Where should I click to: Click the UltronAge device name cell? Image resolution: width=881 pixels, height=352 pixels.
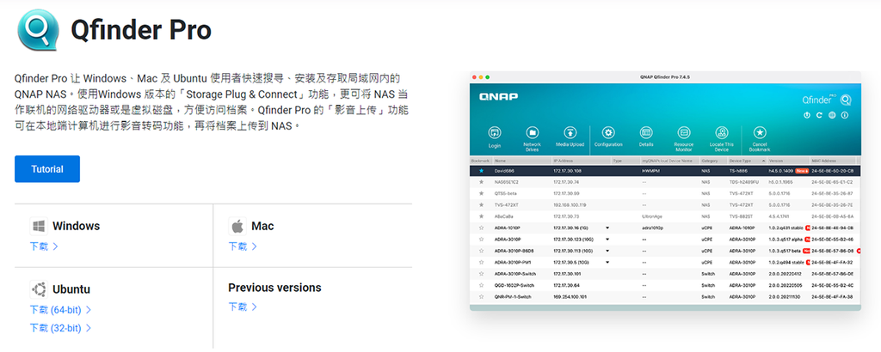pos(652,215)
